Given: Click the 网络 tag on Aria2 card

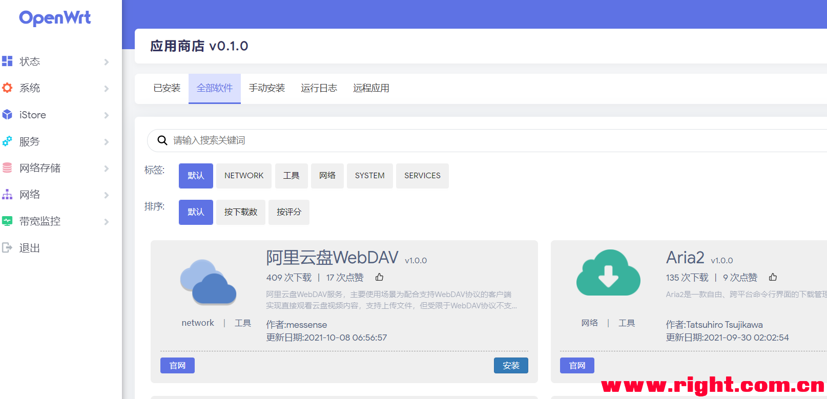Looking at the screenshot, I should [590, 323].
